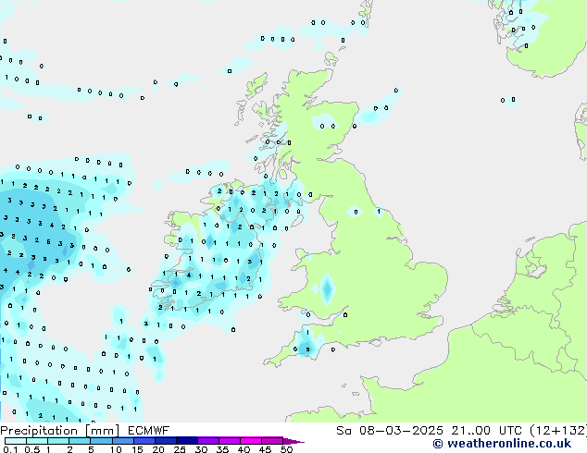587x453 pixels.
Task: Click the time '21..00 UTC'
Action: click(x=487, y=431)
